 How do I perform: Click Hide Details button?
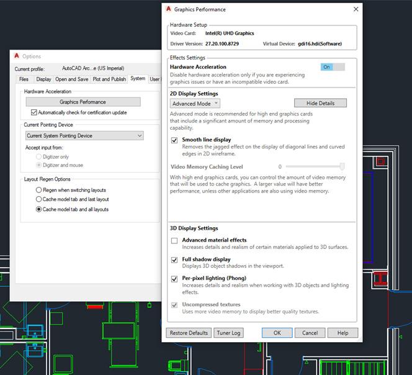point(320,103)
